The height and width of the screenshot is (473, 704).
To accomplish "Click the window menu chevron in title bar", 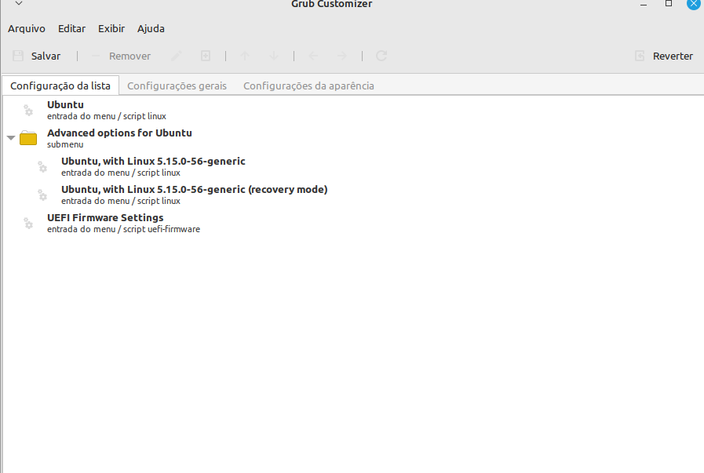I will pos(19,3).
